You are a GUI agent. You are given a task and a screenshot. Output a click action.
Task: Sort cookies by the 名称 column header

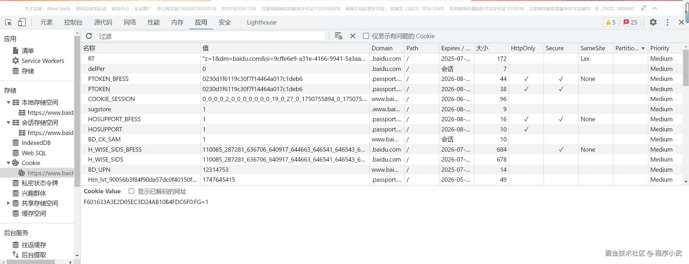coord(141,48)
